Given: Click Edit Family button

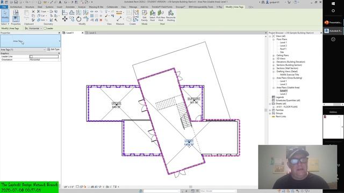Looking at the screenshot, I should click(x=145, y=16).
